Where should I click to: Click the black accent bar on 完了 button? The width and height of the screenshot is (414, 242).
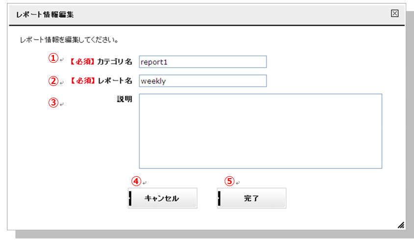(x=219, y=198)
